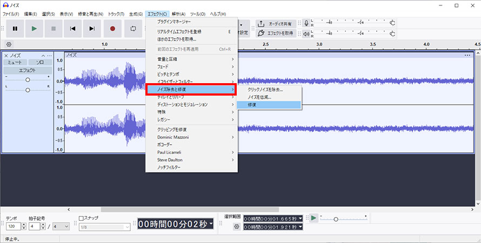The image size is (481, 243).
Task: Click the microphone record meter icon
Action: 306,23
